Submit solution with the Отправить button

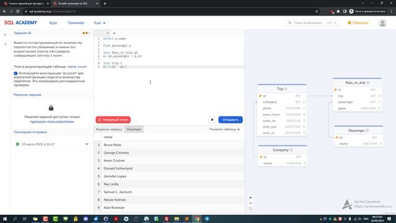click(x=230, y=120)
